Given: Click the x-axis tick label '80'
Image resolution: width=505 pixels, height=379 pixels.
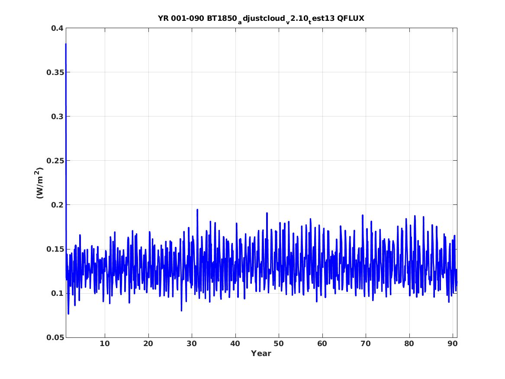Looking at the screenshot, I should (409, 344).
